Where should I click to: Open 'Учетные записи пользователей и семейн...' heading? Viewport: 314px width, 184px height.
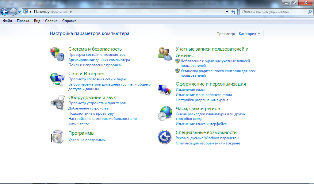click(212, 52)
